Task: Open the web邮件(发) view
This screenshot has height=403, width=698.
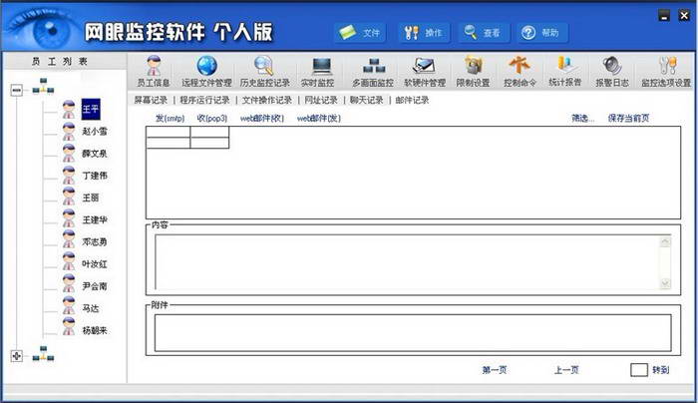Action: tap(319, 118)
